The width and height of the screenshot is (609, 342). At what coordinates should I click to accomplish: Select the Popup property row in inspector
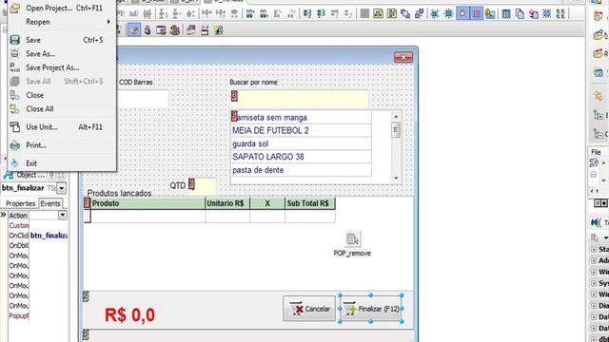pyautogui.click(x=38, y=315)
